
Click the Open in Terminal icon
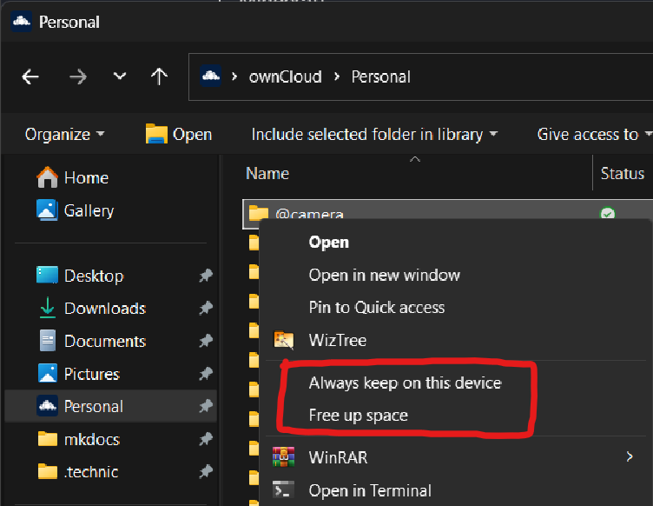click(283, 490)
